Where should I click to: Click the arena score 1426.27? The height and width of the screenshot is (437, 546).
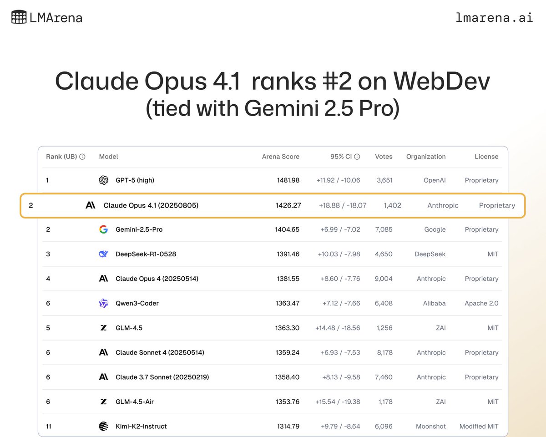288,205
